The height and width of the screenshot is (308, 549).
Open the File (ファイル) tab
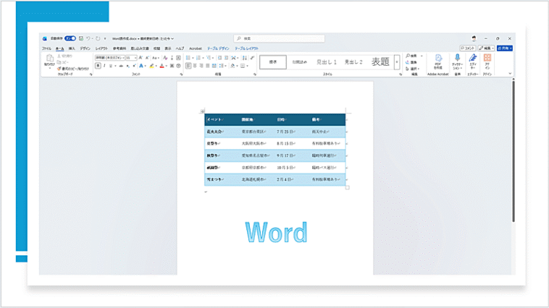46,48
